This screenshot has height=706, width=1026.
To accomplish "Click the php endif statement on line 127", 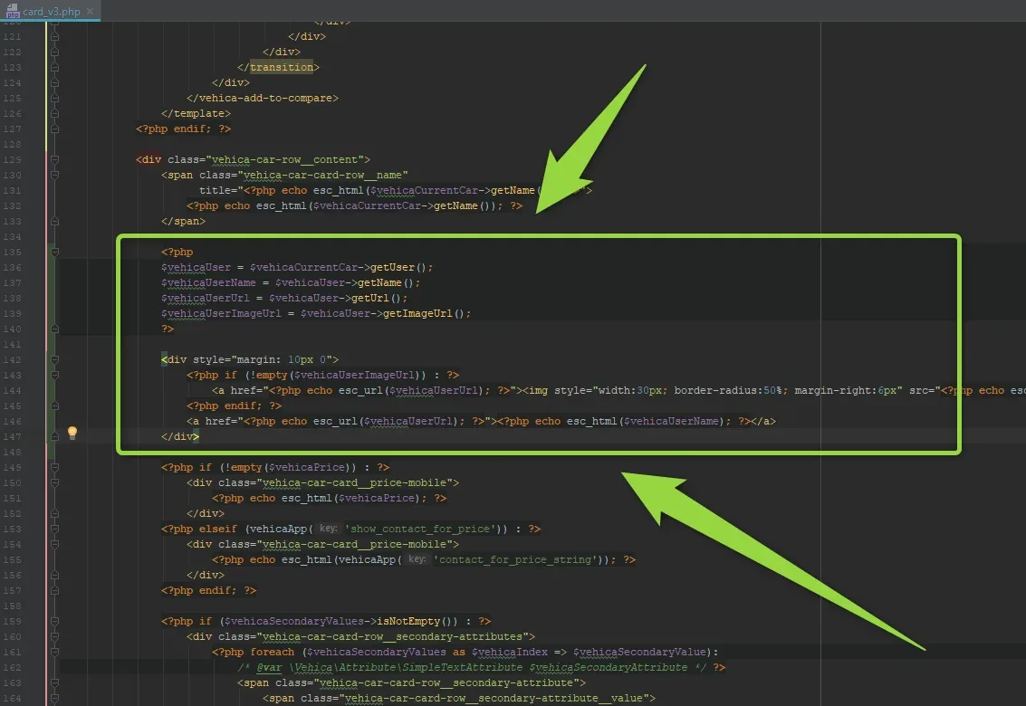I will tap(183, 129).
